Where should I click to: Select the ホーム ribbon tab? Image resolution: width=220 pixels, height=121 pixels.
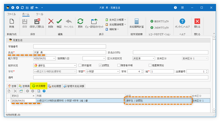[x=26, y=14]
